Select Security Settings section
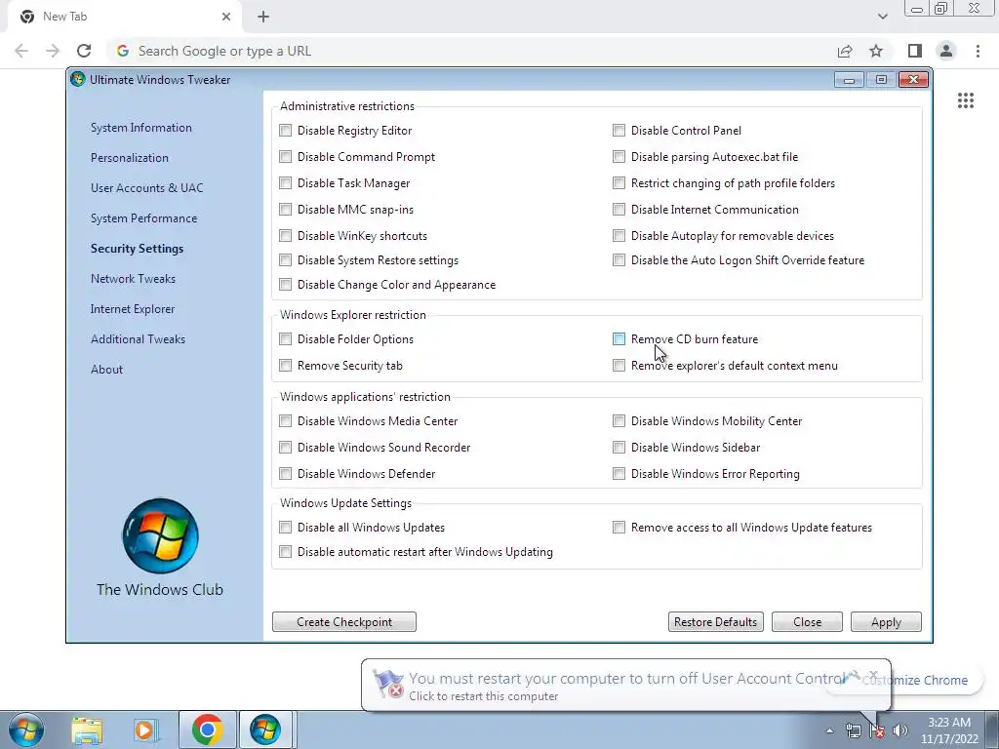 [137, 249]
